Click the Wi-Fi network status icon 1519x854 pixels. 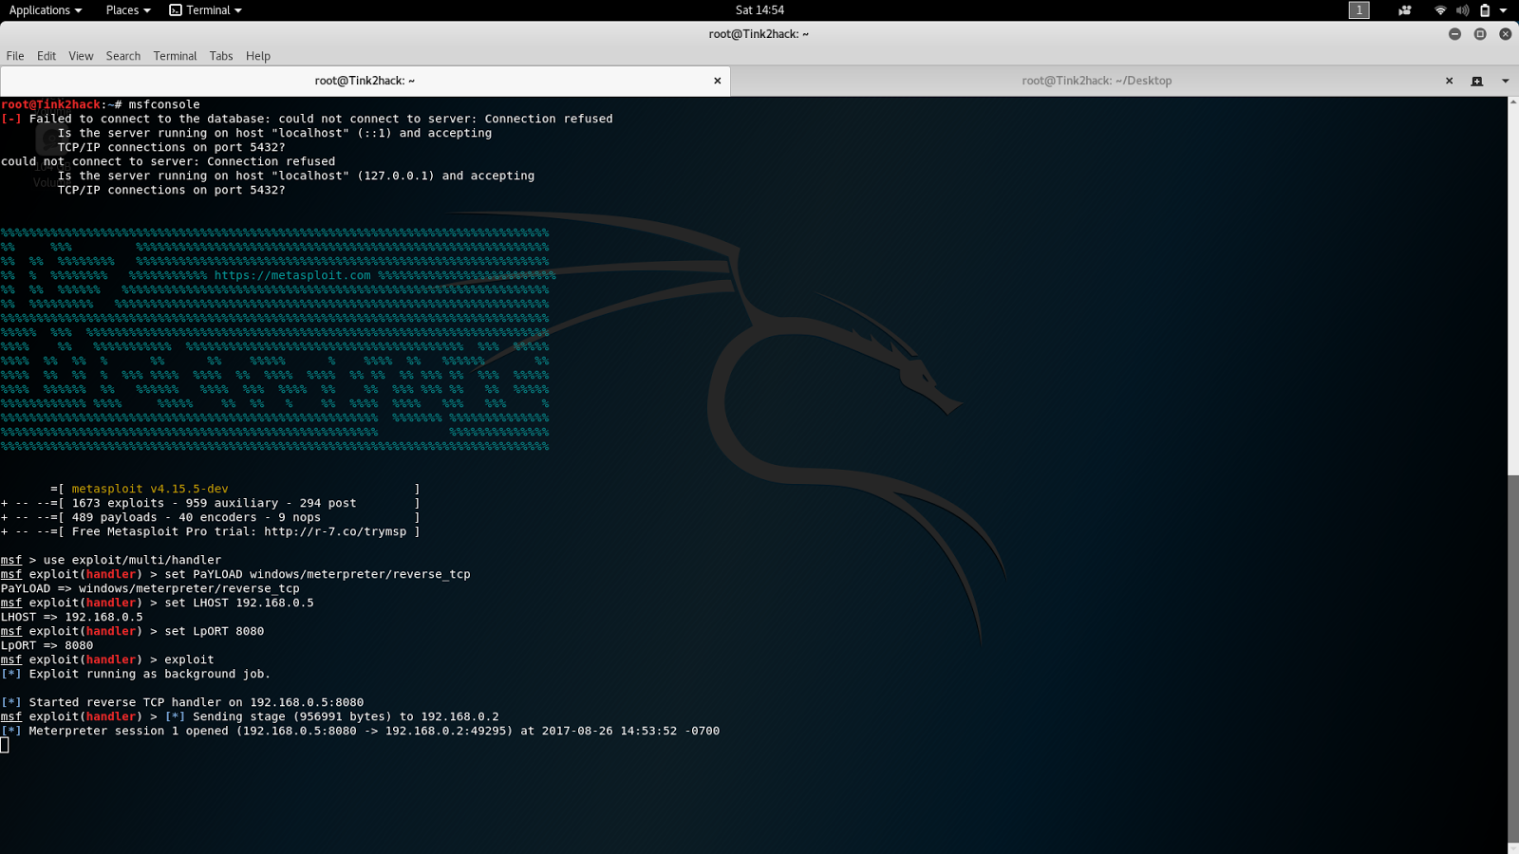[1440, 10]
